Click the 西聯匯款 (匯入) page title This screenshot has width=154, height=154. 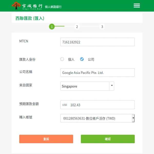pyautogui.click(x=30, y=18)
